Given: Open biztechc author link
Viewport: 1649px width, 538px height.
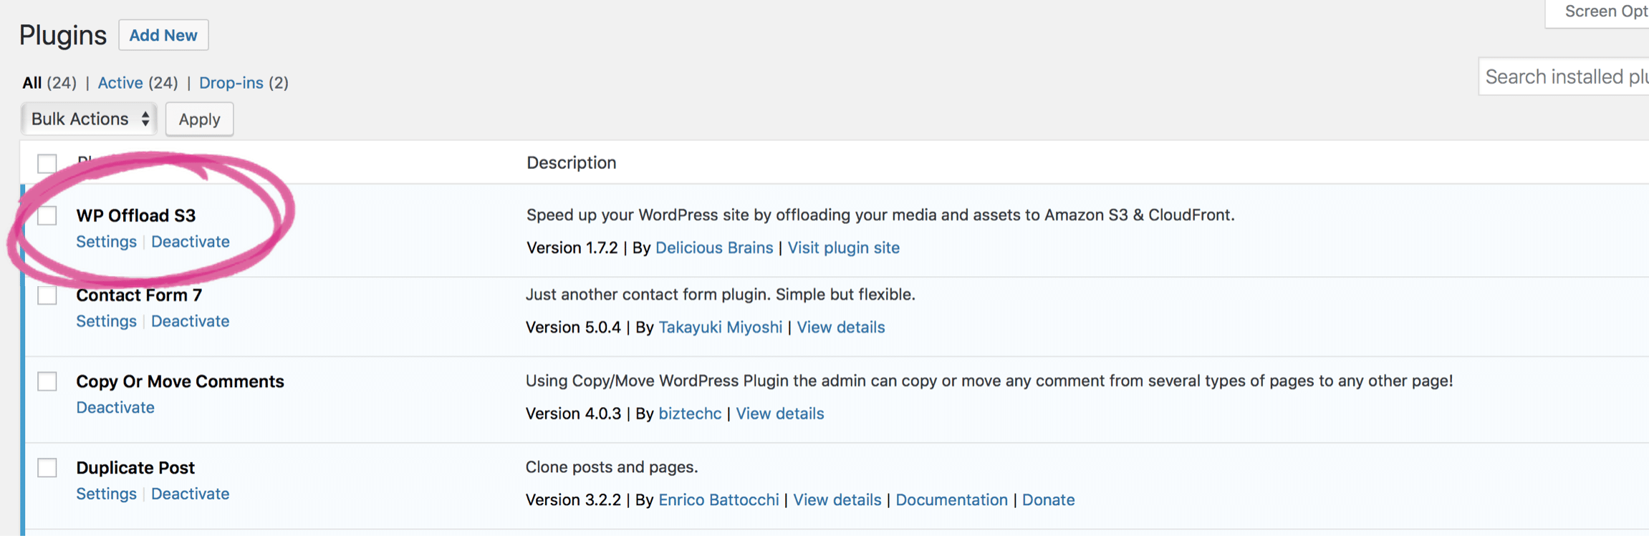Looking at the screenshot, I should [x=690, y=414].
